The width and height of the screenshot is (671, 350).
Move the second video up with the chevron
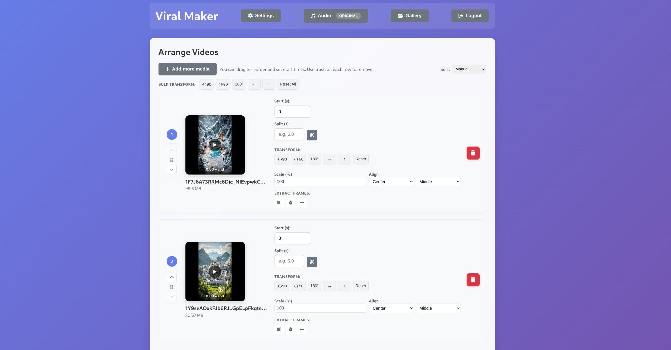tap(172, 277)
